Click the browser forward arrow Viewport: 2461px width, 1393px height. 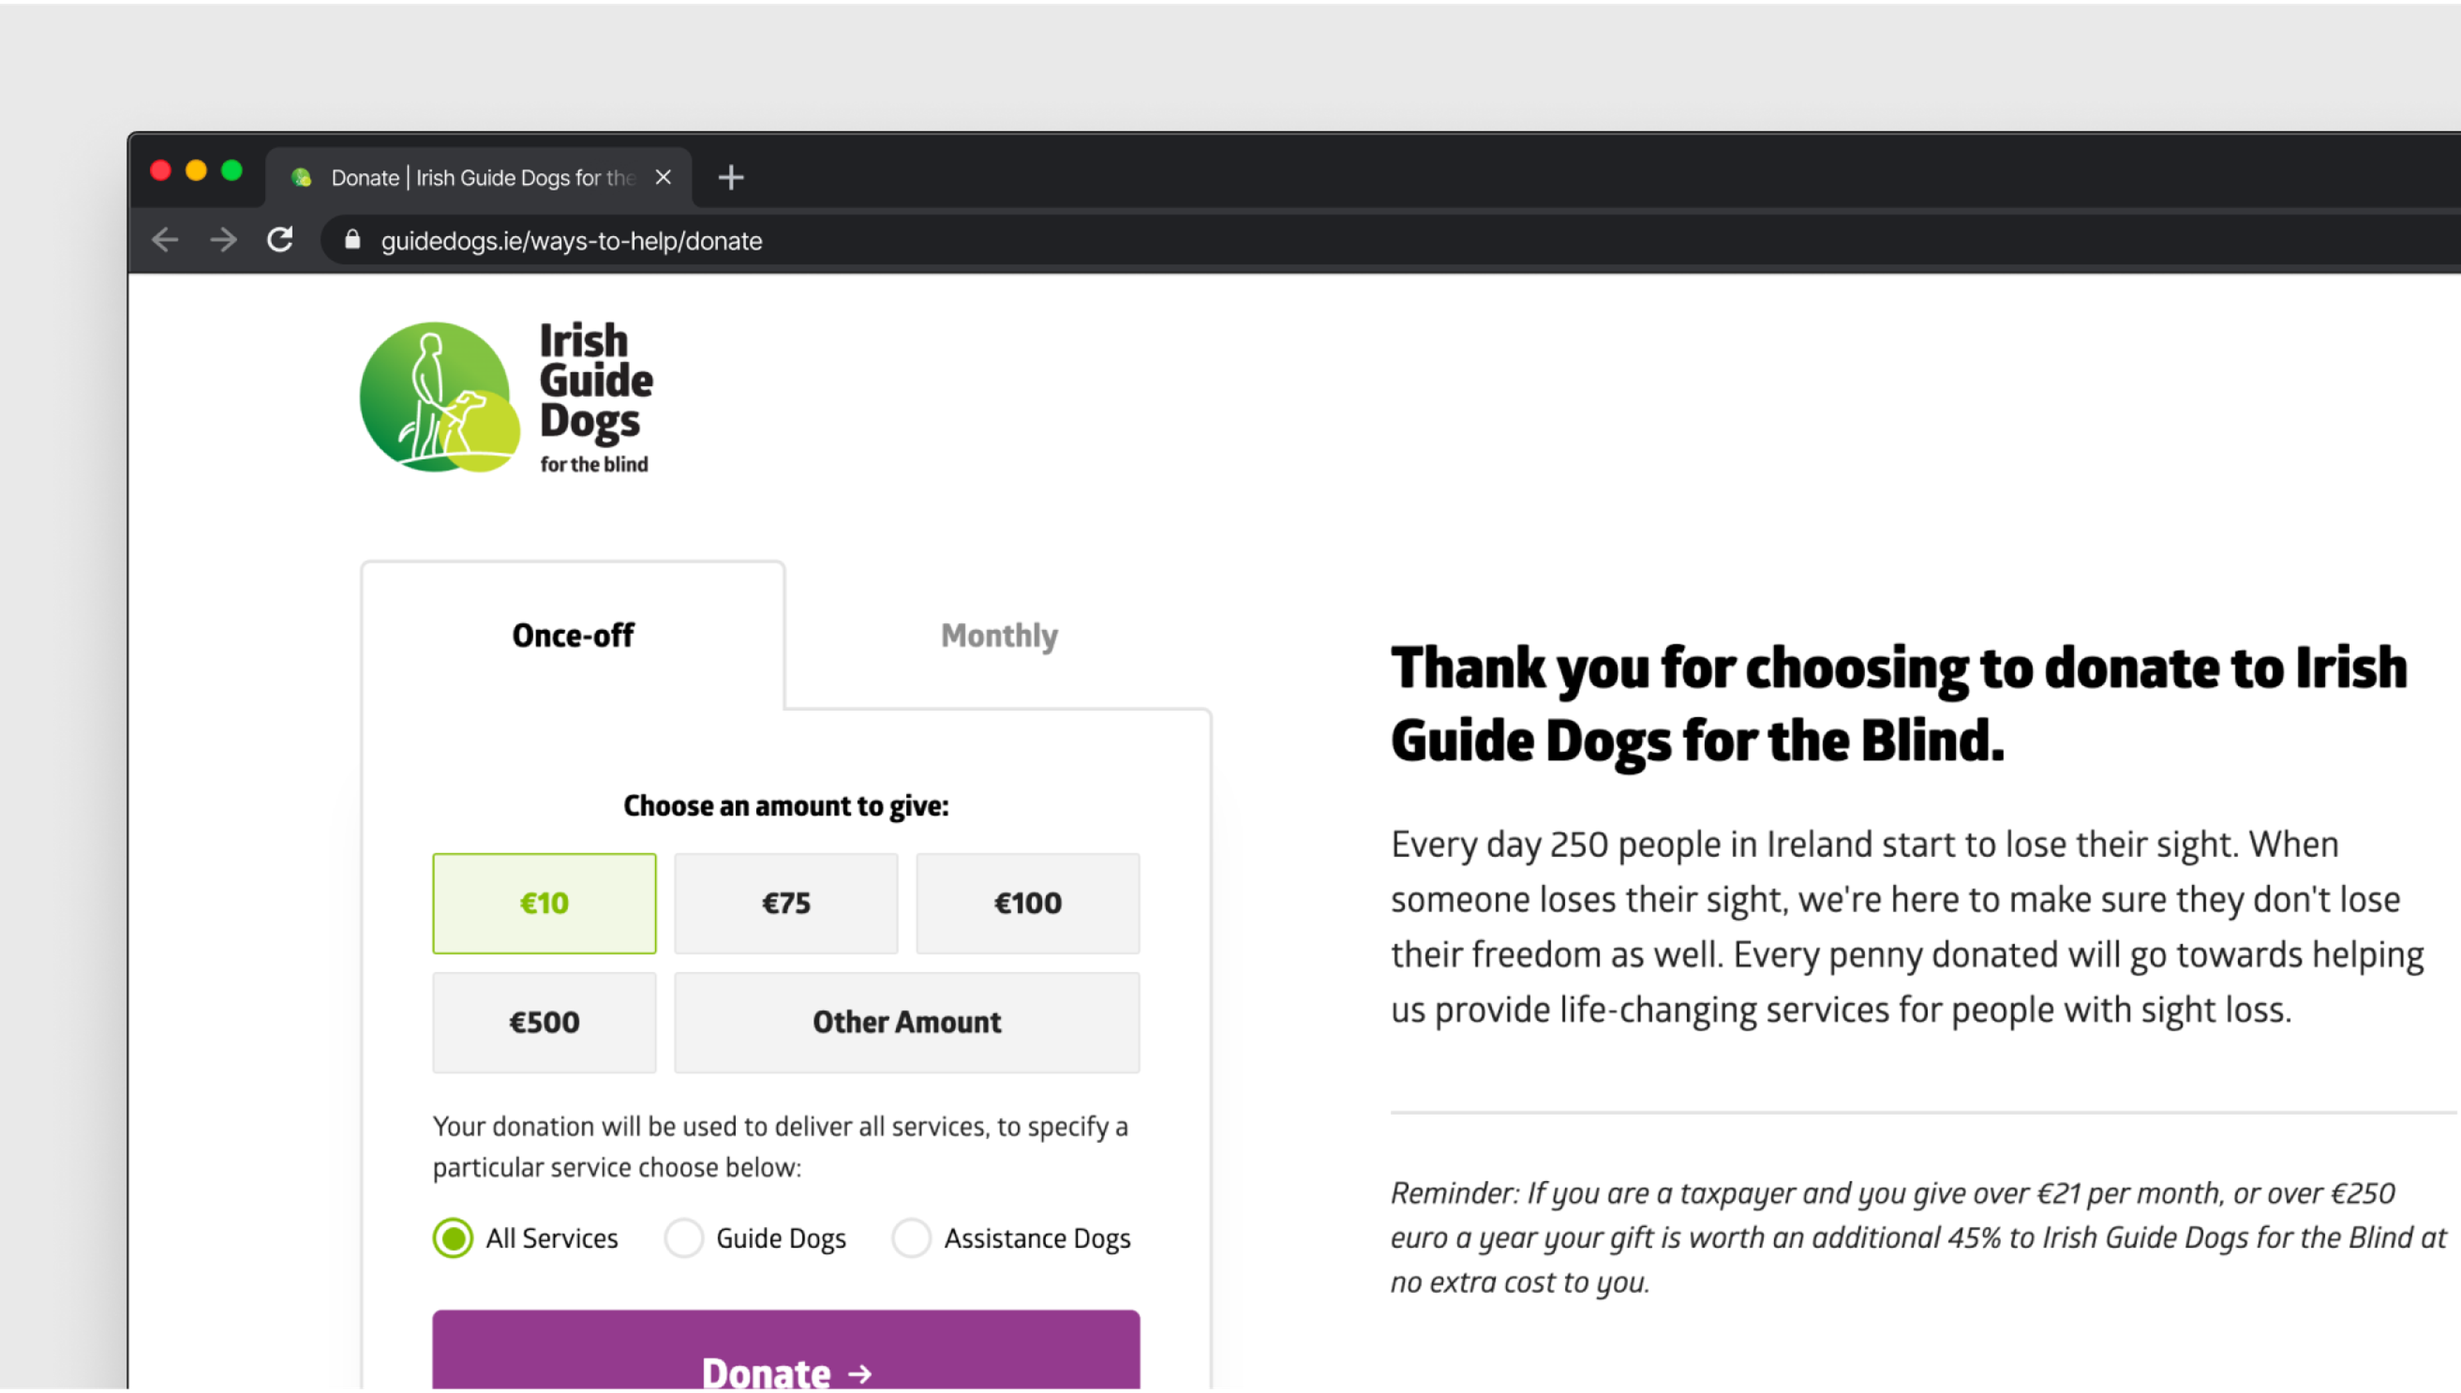(222, 240)
